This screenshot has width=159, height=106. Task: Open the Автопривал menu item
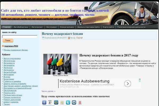tap(51, 27)
